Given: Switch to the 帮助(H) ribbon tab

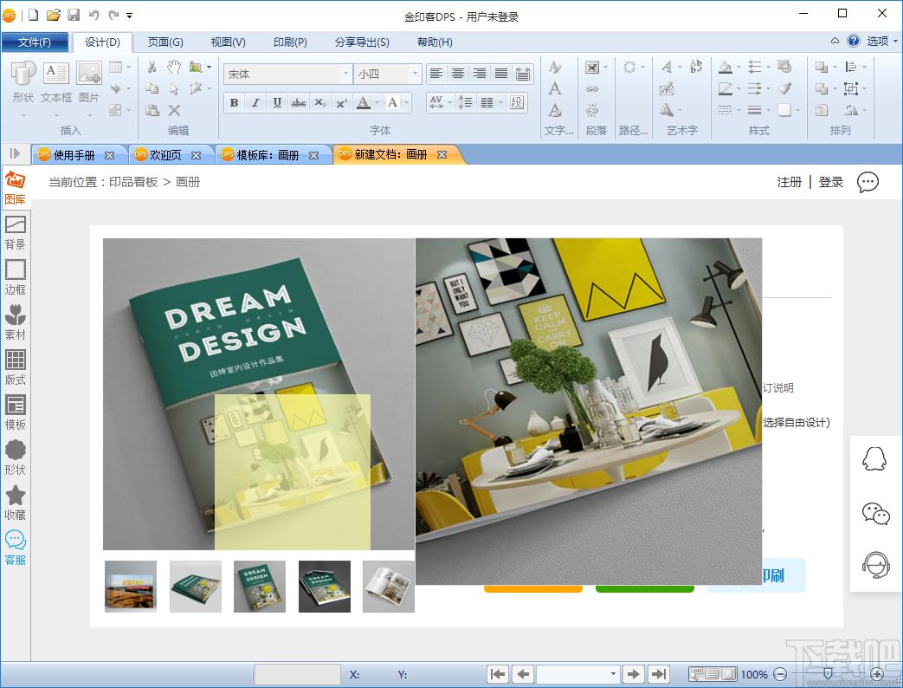Looking at the screenshot, I should coord(435,42).
